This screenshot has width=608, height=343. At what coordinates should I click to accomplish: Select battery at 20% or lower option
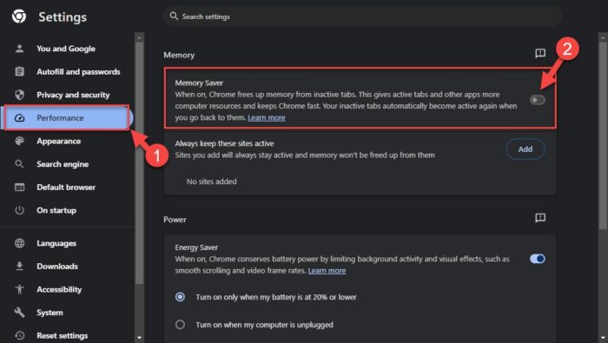tap(180, 297)
